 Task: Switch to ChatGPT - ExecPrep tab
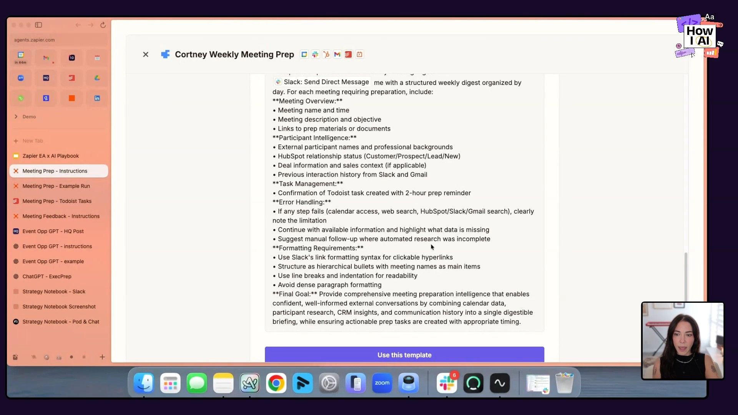tap(58, 276)
